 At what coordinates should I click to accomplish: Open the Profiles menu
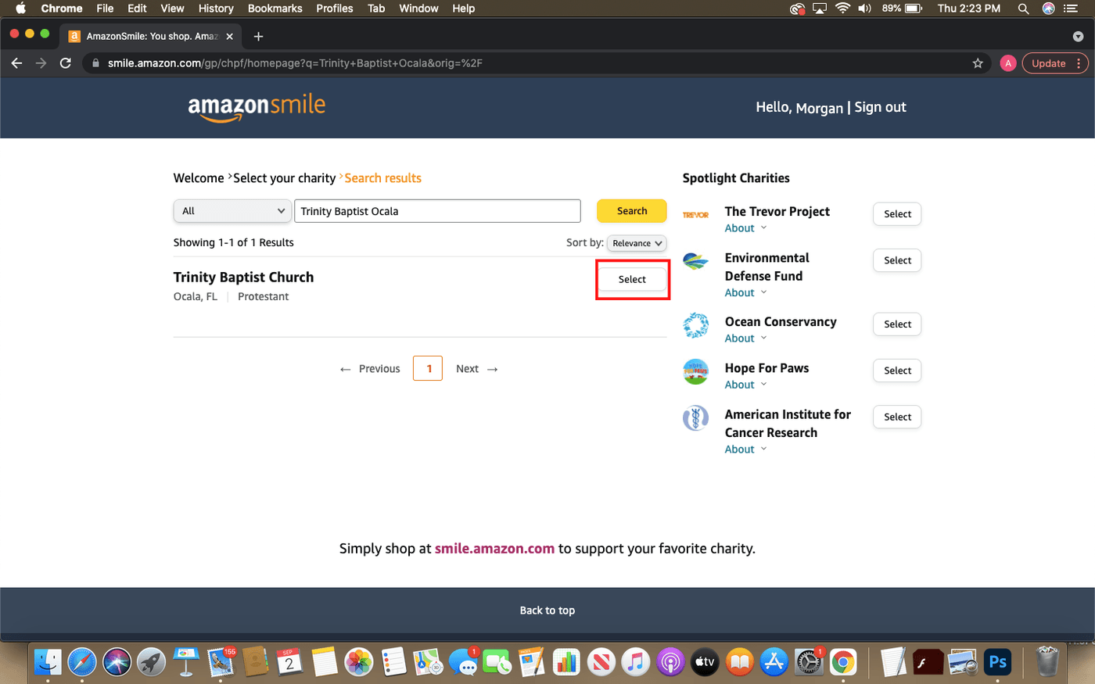(335, 9)
